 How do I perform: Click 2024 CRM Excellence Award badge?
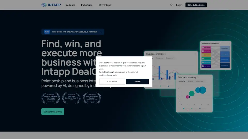click(71, 98)
